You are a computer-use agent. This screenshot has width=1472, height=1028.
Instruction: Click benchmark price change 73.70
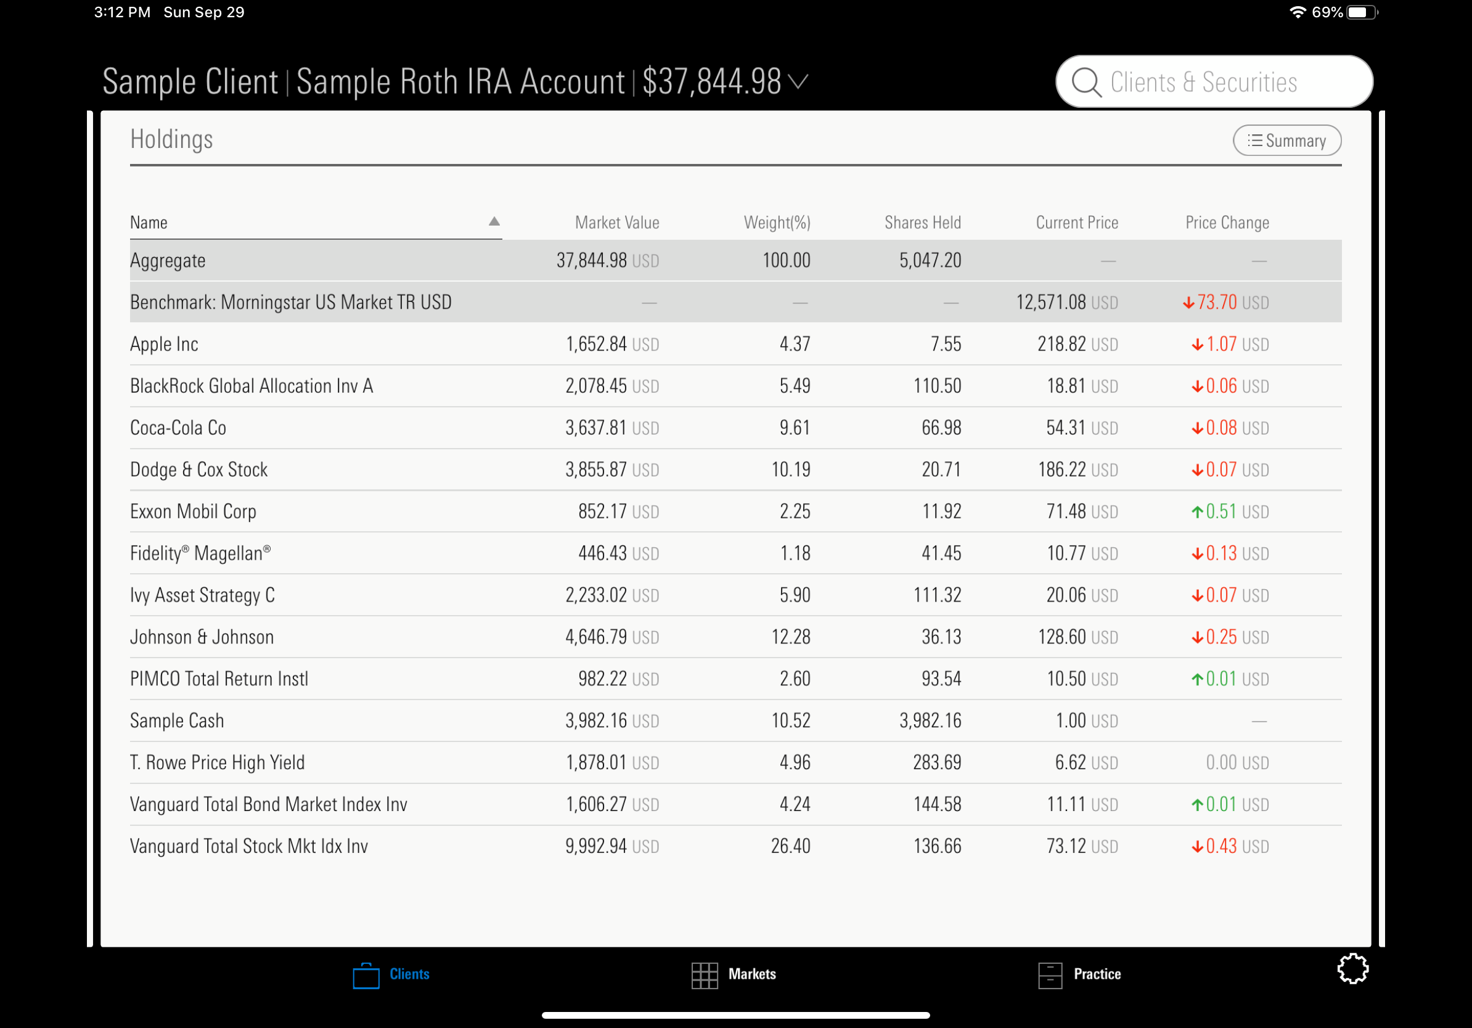coord(1217,302)
